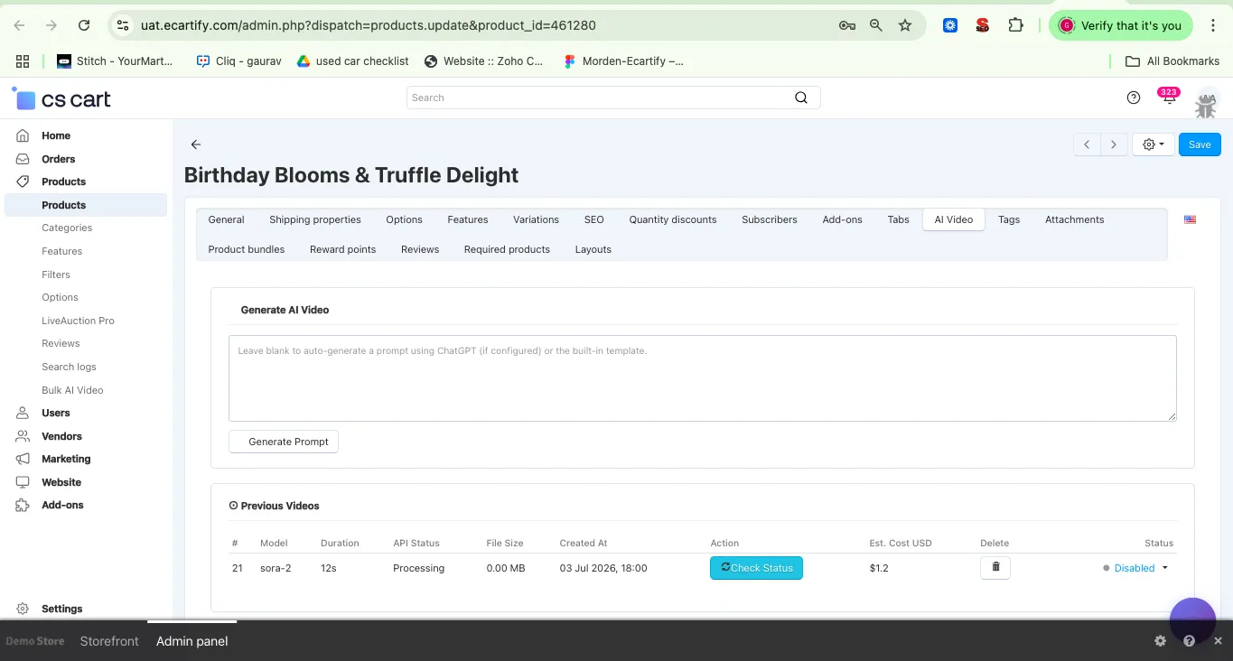1233x661 pixels.
Task: Open the gear settings dropdown near Save
Action: click(1154, 144)
